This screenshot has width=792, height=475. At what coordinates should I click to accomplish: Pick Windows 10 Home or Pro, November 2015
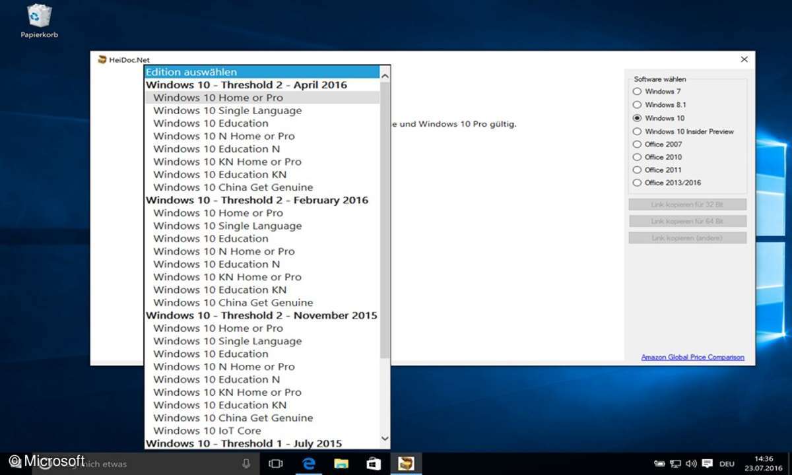tap(263, 329)
